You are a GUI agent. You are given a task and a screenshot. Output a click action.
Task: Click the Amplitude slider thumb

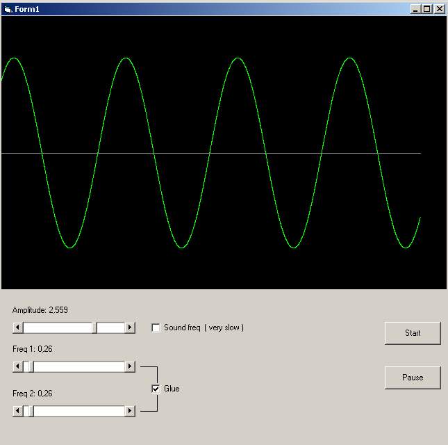point(96,327)
